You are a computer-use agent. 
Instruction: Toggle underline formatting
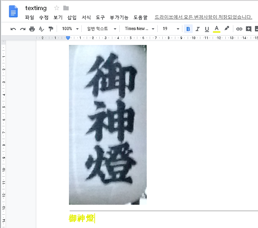(207, 29)
